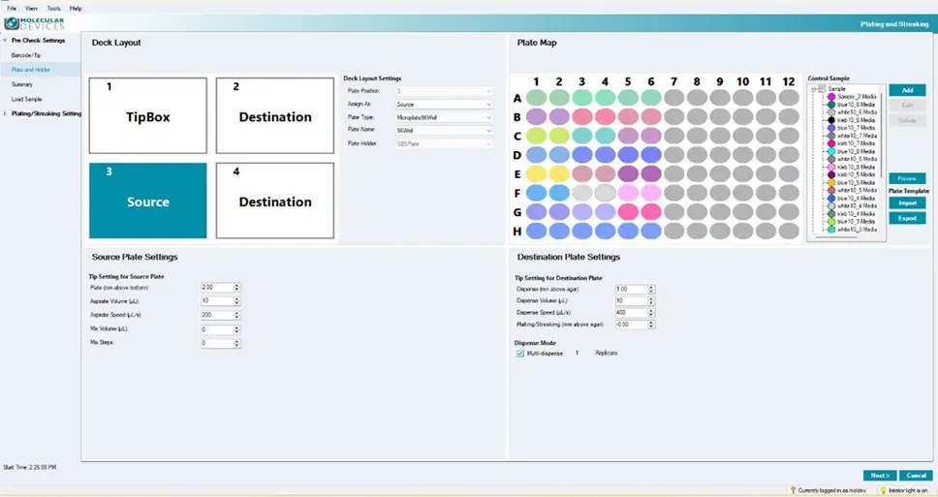Toggle the Multi-dispense checkbox
Screen dimensions: 938x497
(519, 354)
